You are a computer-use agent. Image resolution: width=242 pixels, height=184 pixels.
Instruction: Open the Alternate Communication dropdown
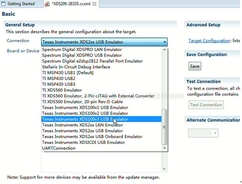tap(203, 133)
